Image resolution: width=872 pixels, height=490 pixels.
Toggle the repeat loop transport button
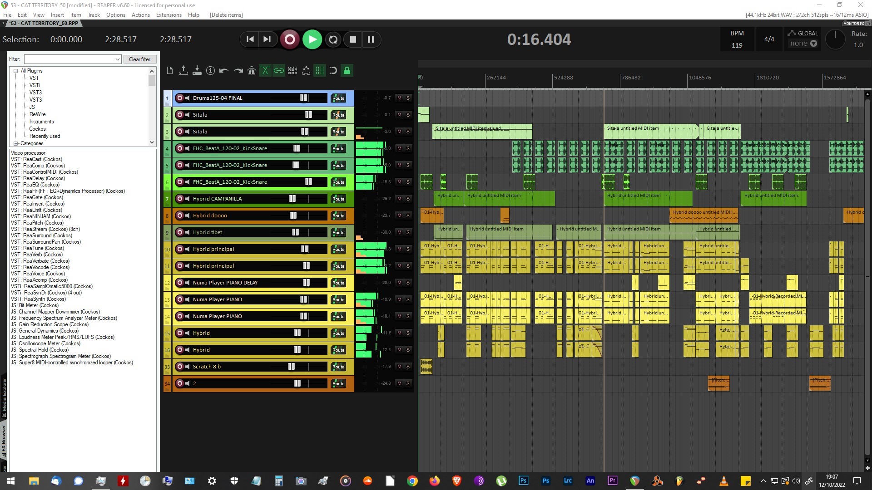pyautogui.click(x=333, y=39)
